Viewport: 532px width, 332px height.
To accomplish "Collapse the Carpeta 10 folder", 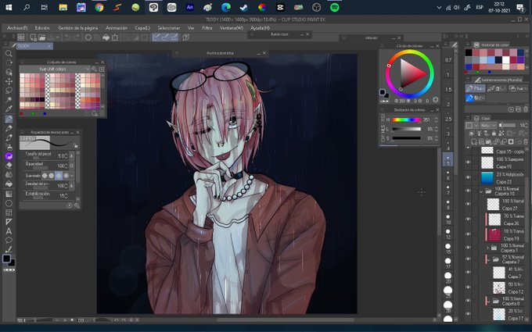I will point(481,191).
